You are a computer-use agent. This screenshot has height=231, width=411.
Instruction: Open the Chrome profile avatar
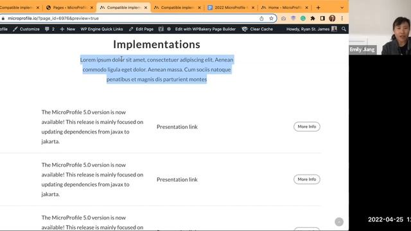pos(332,19)
